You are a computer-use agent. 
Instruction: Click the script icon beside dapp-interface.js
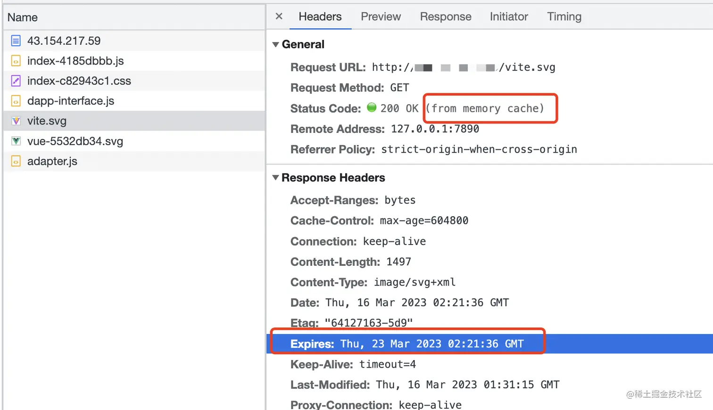16,101
